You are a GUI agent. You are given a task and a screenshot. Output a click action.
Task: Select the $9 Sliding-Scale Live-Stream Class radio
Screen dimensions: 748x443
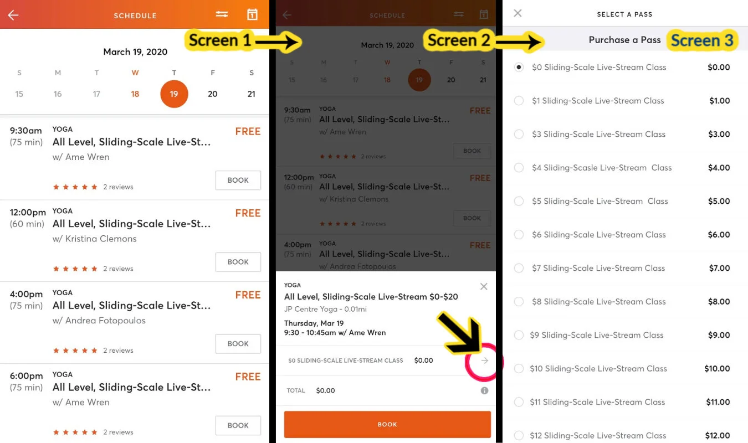pyautogui.click(x=519, y=335)
